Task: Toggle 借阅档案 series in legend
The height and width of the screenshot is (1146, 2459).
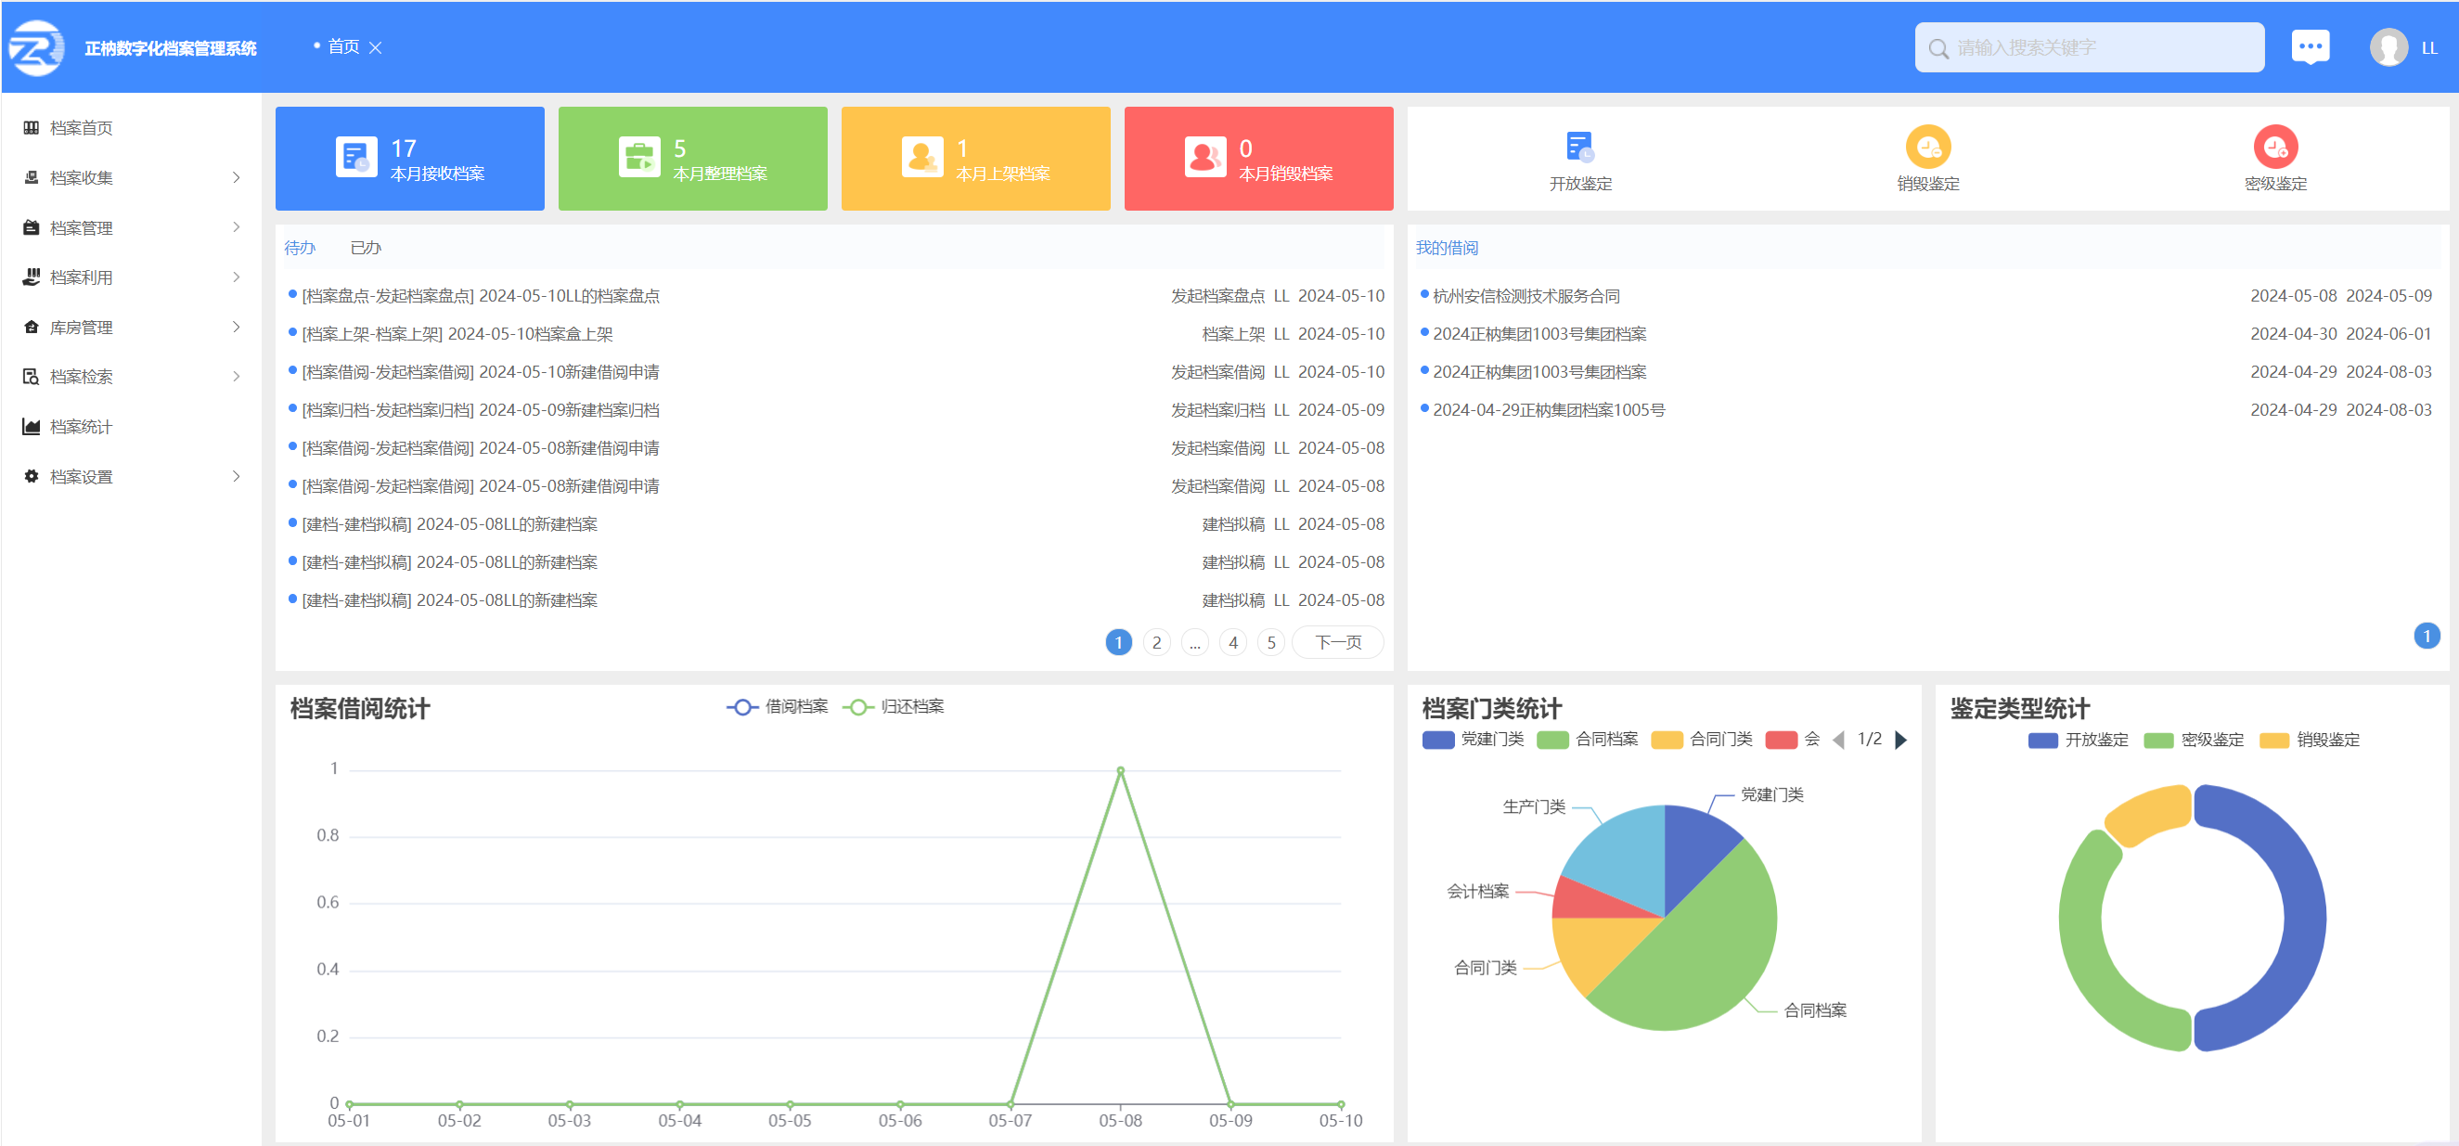Action: click(x=777, y=707)
